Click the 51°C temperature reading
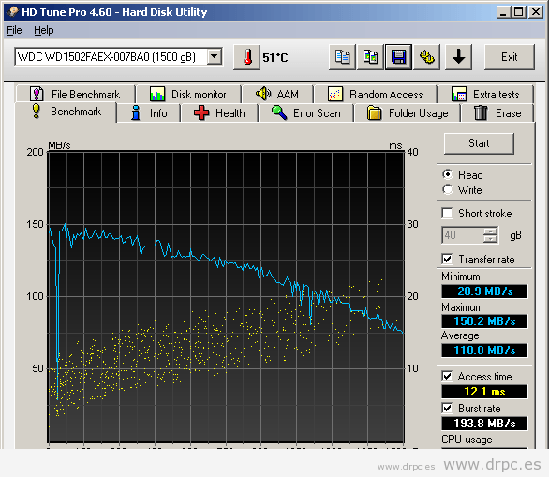Viewport: 549px width, 477px height. pyautogui.click(x=275, y=57)
